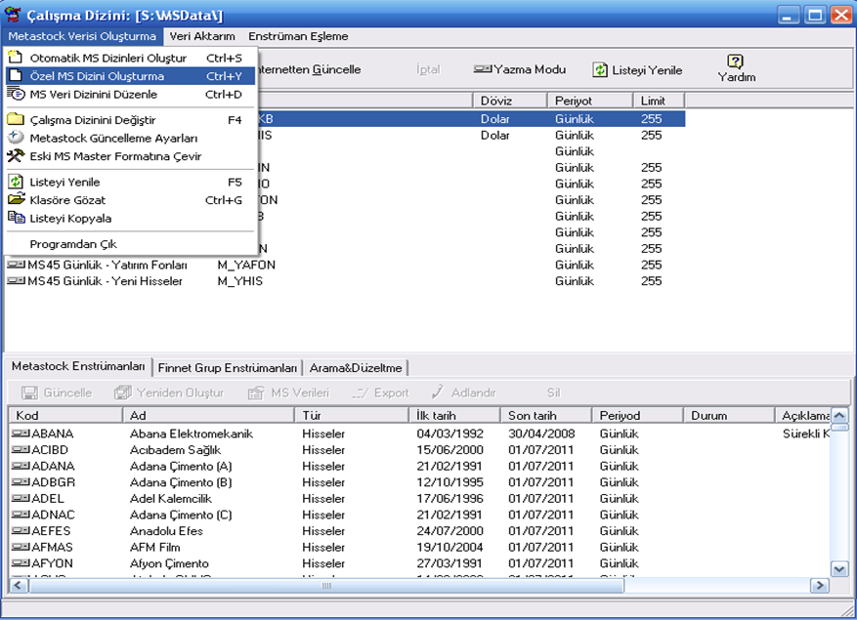Image resolution: width=857 pixels, height=620 pixels.
Task: Sort instruments by Son tarih column
Action: [532, 416]
